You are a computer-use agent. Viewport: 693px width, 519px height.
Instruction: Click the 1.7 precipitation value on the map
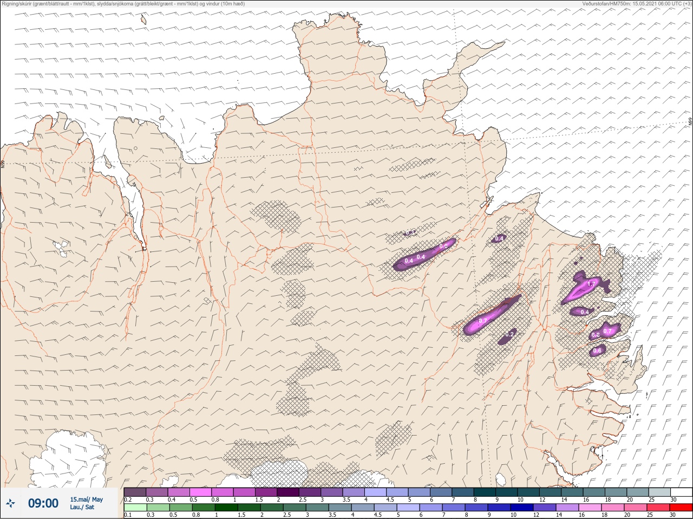click(592, 284)
